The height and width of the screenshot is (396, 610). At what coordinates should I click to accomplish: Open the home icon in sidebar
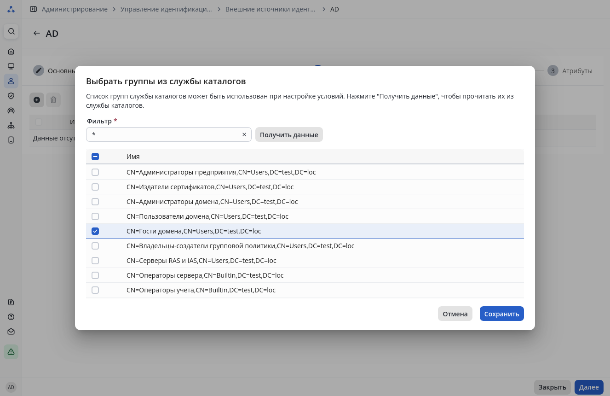[11, 52]
